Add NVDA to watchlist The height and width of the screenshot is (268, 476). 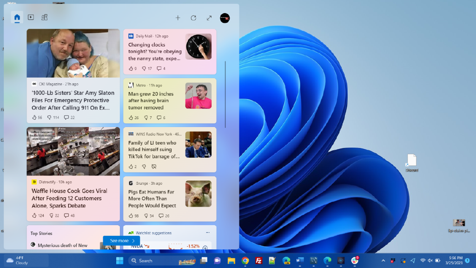coord(205,248)
